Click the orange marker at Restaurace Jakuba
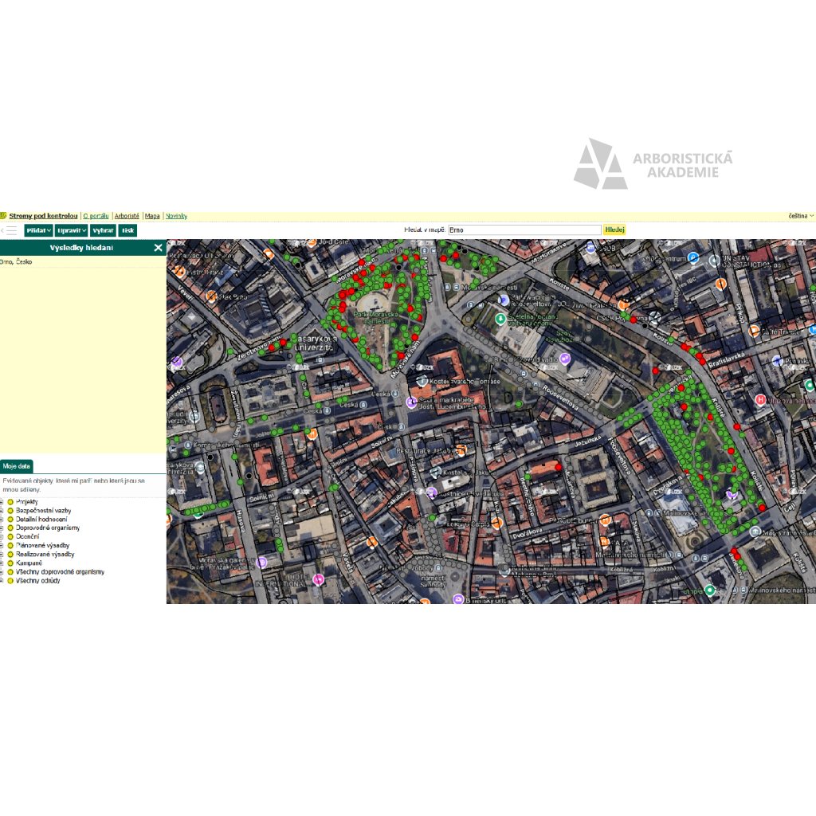The height and width of the screenshot is (816, 816). pyautogui.click(x=461, y=450)
